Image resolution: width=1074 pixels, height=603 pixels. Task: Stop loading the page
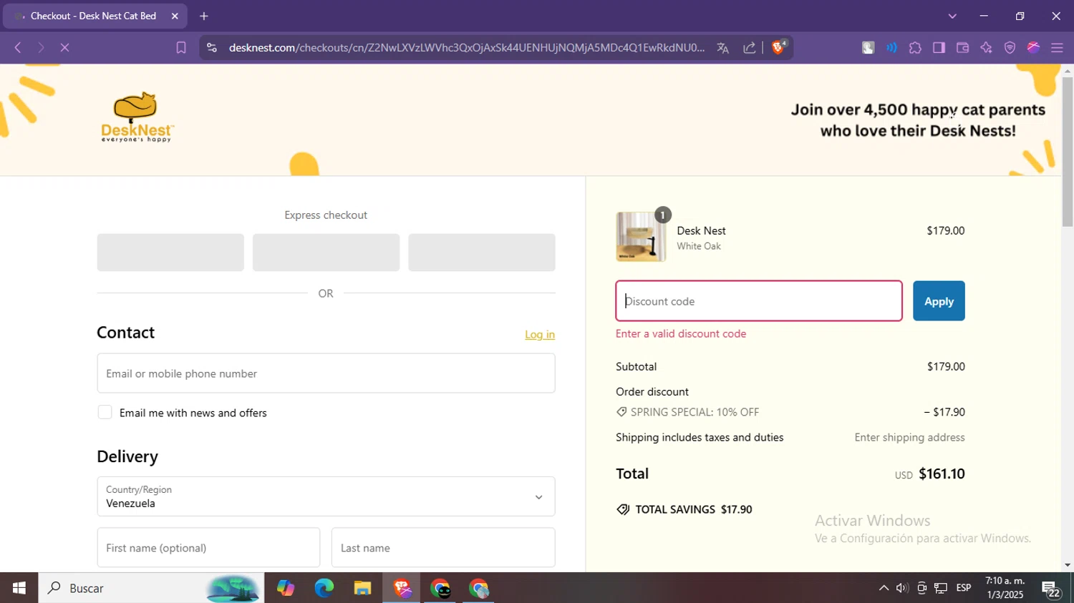(64, 48)
